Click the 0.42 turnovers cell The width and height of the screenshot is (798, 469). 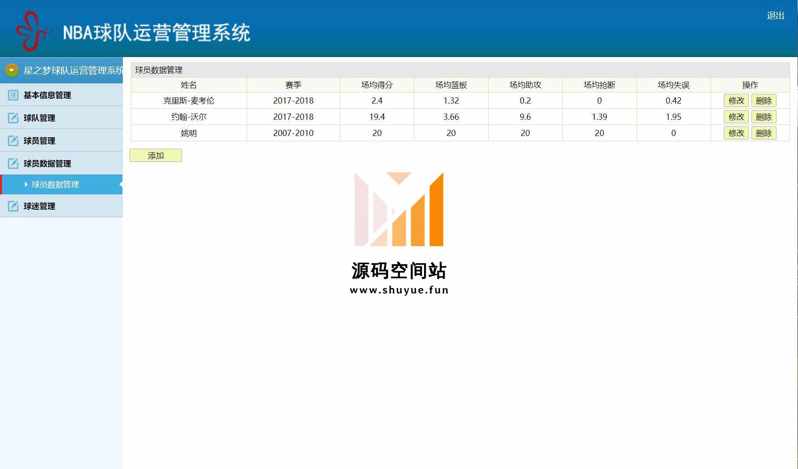point(674,101)
